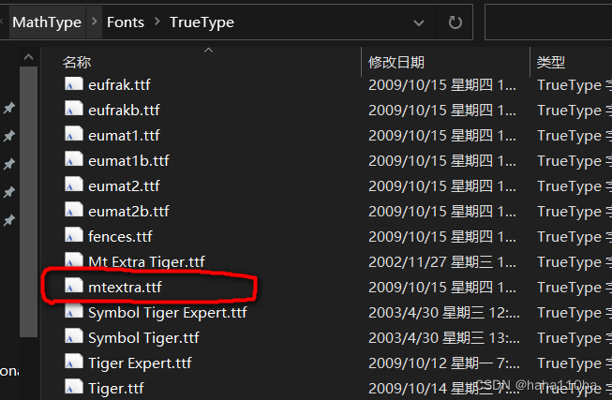Refresh the TrueType folder view
This screenshot has height=400, width=612.
pyautogui.click(x=455, y=22)
